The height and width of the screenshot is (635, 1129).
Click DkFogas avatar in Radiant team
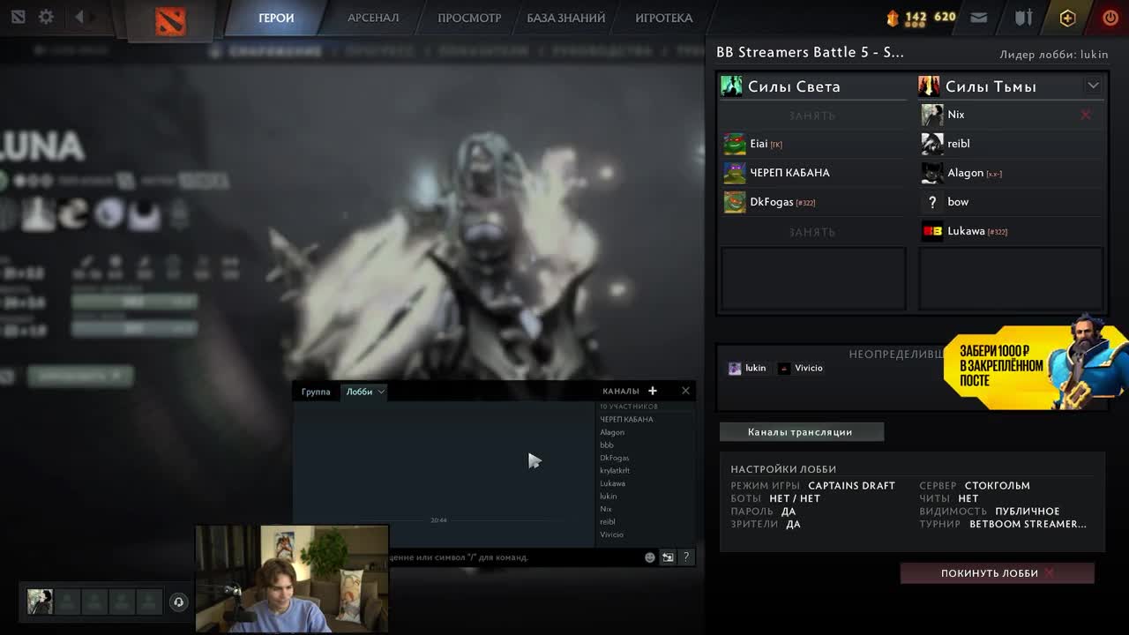click(x=734, y=202)
